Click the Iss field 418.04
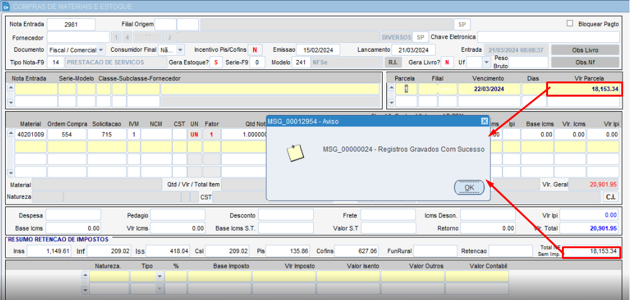This screenshot has height=300, width=632. tap(168, 251)
